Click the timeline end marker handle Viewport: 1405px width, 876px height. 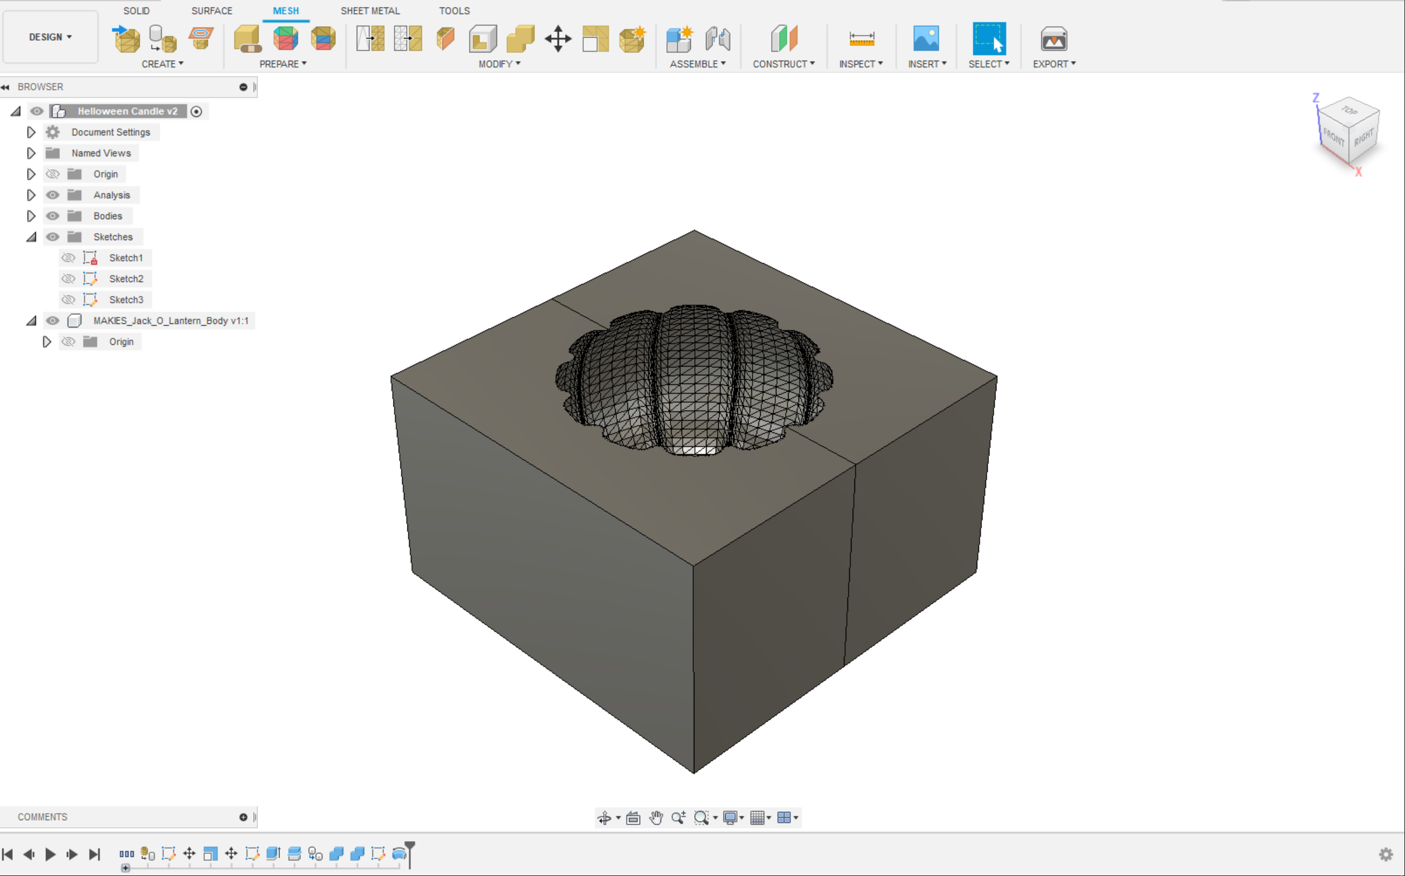point(410,845)
